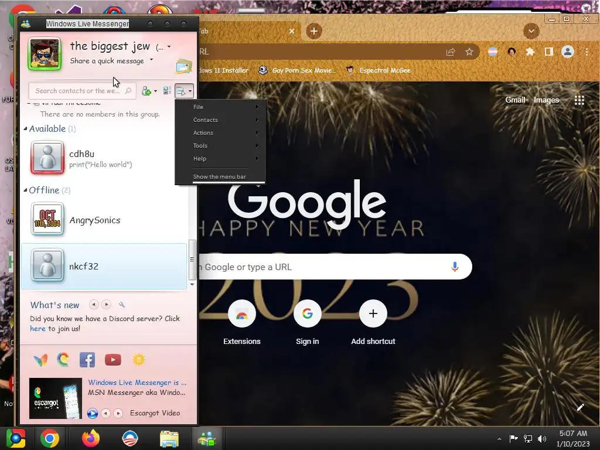Click the user avatar in Messenger

[45, 54]
